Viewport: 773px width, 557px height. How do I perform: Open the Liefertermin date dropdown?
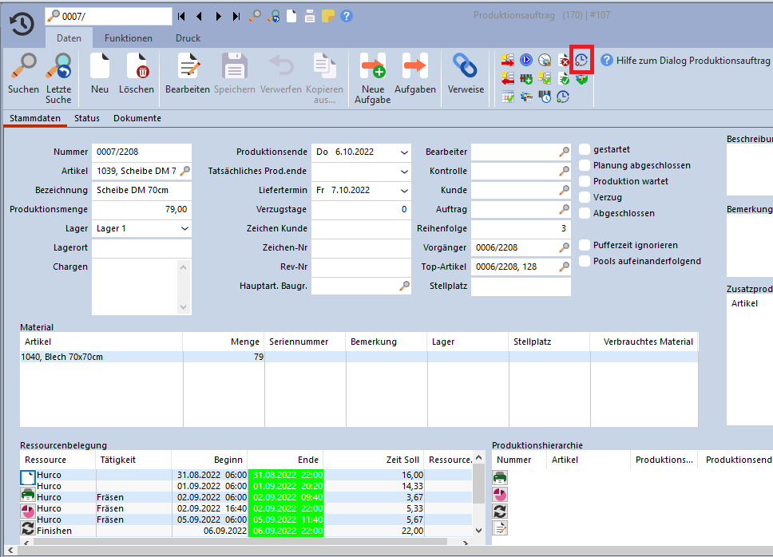[403, 190]
